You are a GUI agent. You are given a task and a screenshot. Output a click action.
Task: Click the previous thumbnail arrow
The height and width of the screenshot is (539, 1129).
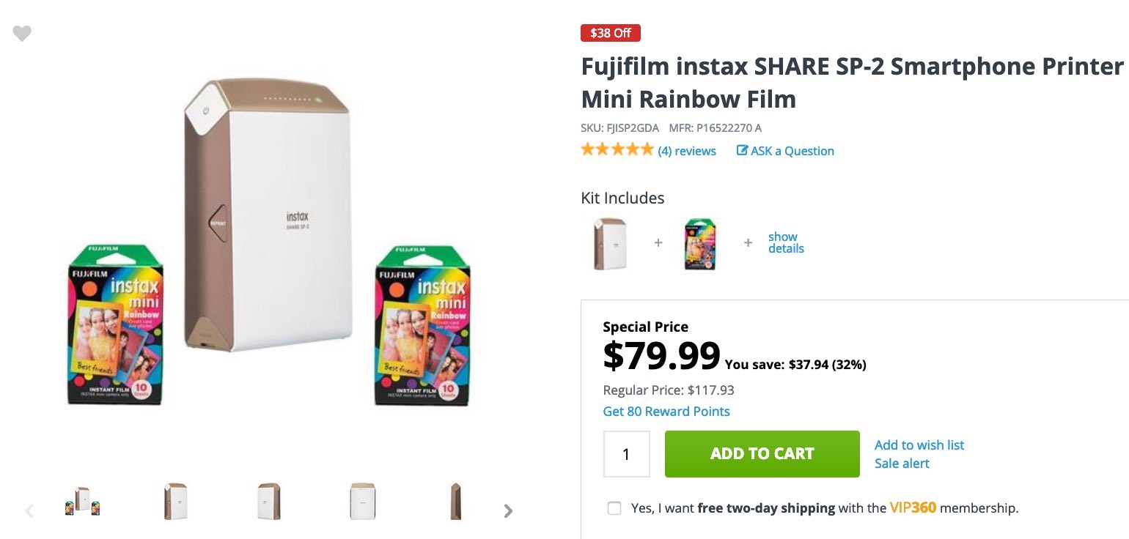pos(29,511)
